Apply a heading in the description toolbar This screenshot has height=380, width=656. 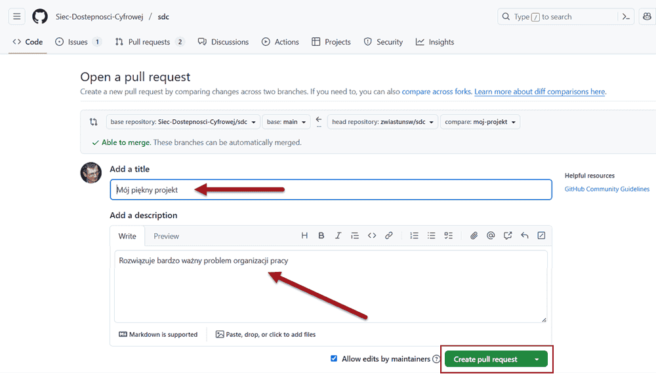(x=305, y=236)
